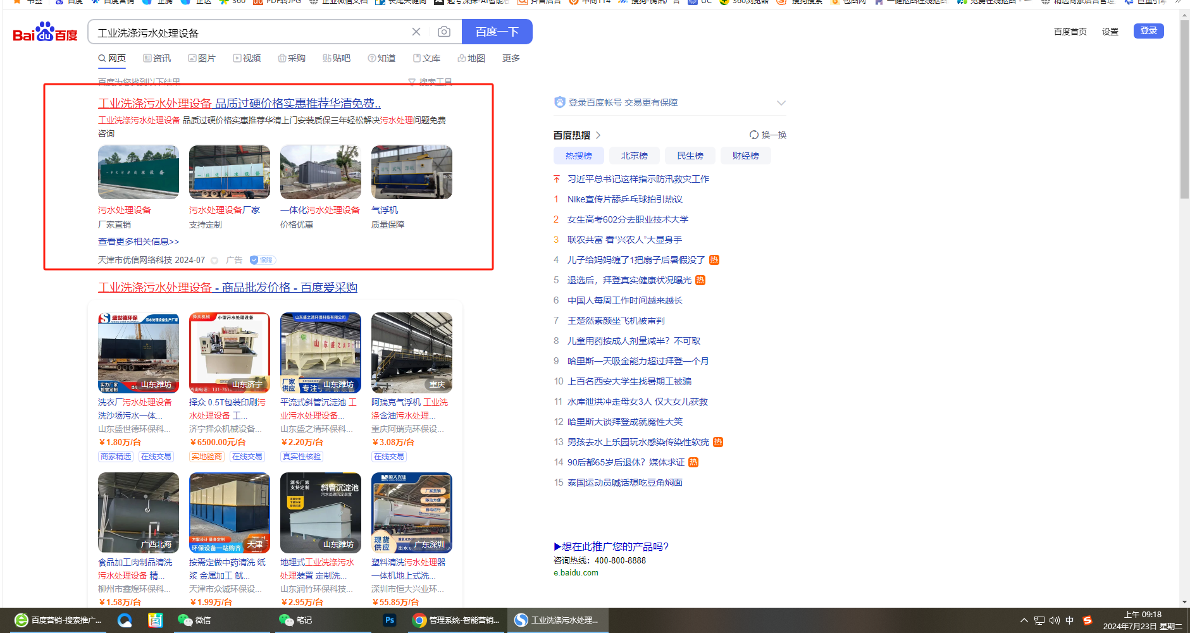Select the 财经榜 hot list tab
The image size is (1190, 633).
(746, 156)
